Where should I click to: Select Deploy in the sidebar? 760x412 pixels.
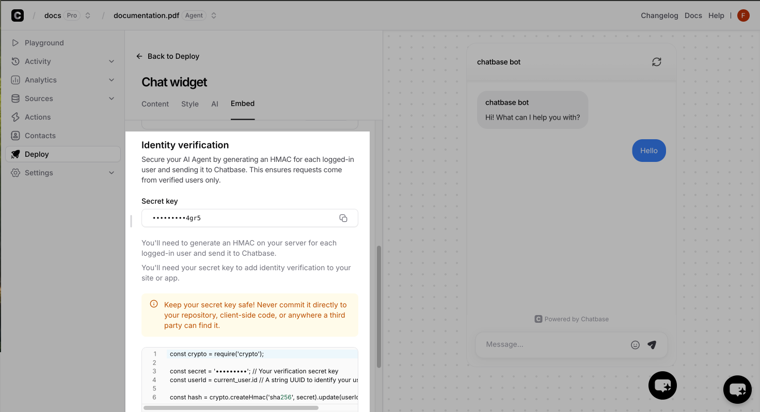pos(62,154)
